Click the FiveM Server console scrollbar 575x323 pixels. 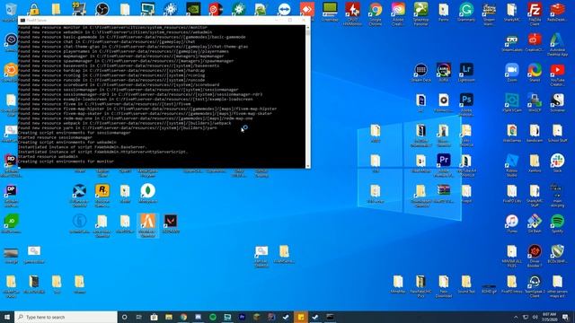point(307,96)
